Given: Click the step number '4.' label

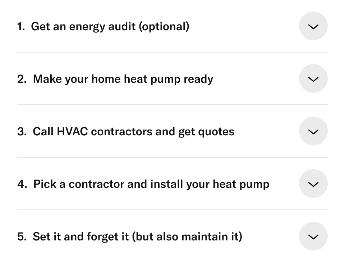Looking at the screenshot, I should (22, 184).
